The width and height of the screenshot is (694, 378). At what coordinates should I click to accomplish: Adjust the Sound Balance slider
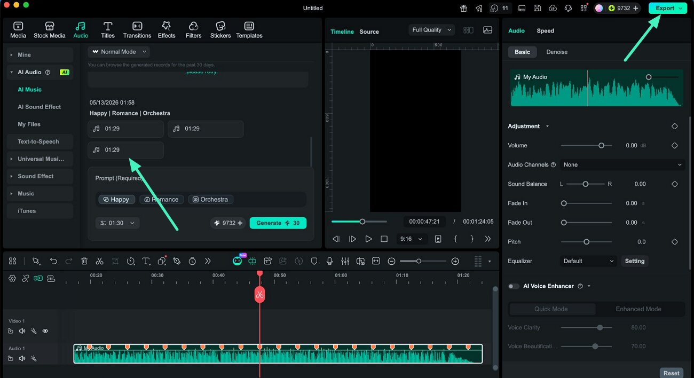(586, 184)
